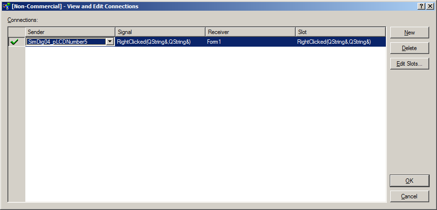The width and height of the screenshot is (437, 210).
Task: Click the green checkmark row status icon
Action: 14,42
